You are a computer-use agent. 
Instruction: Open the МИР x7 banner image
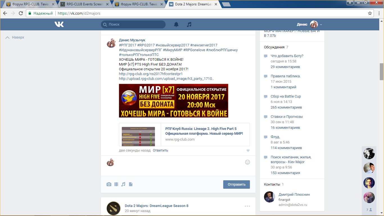tap(173, 101)
